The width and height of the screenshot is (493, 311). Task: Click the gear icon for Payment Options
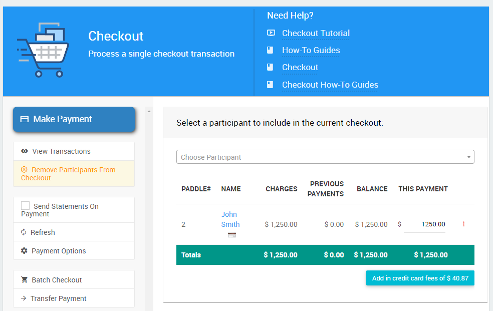[x=24, y=251]
